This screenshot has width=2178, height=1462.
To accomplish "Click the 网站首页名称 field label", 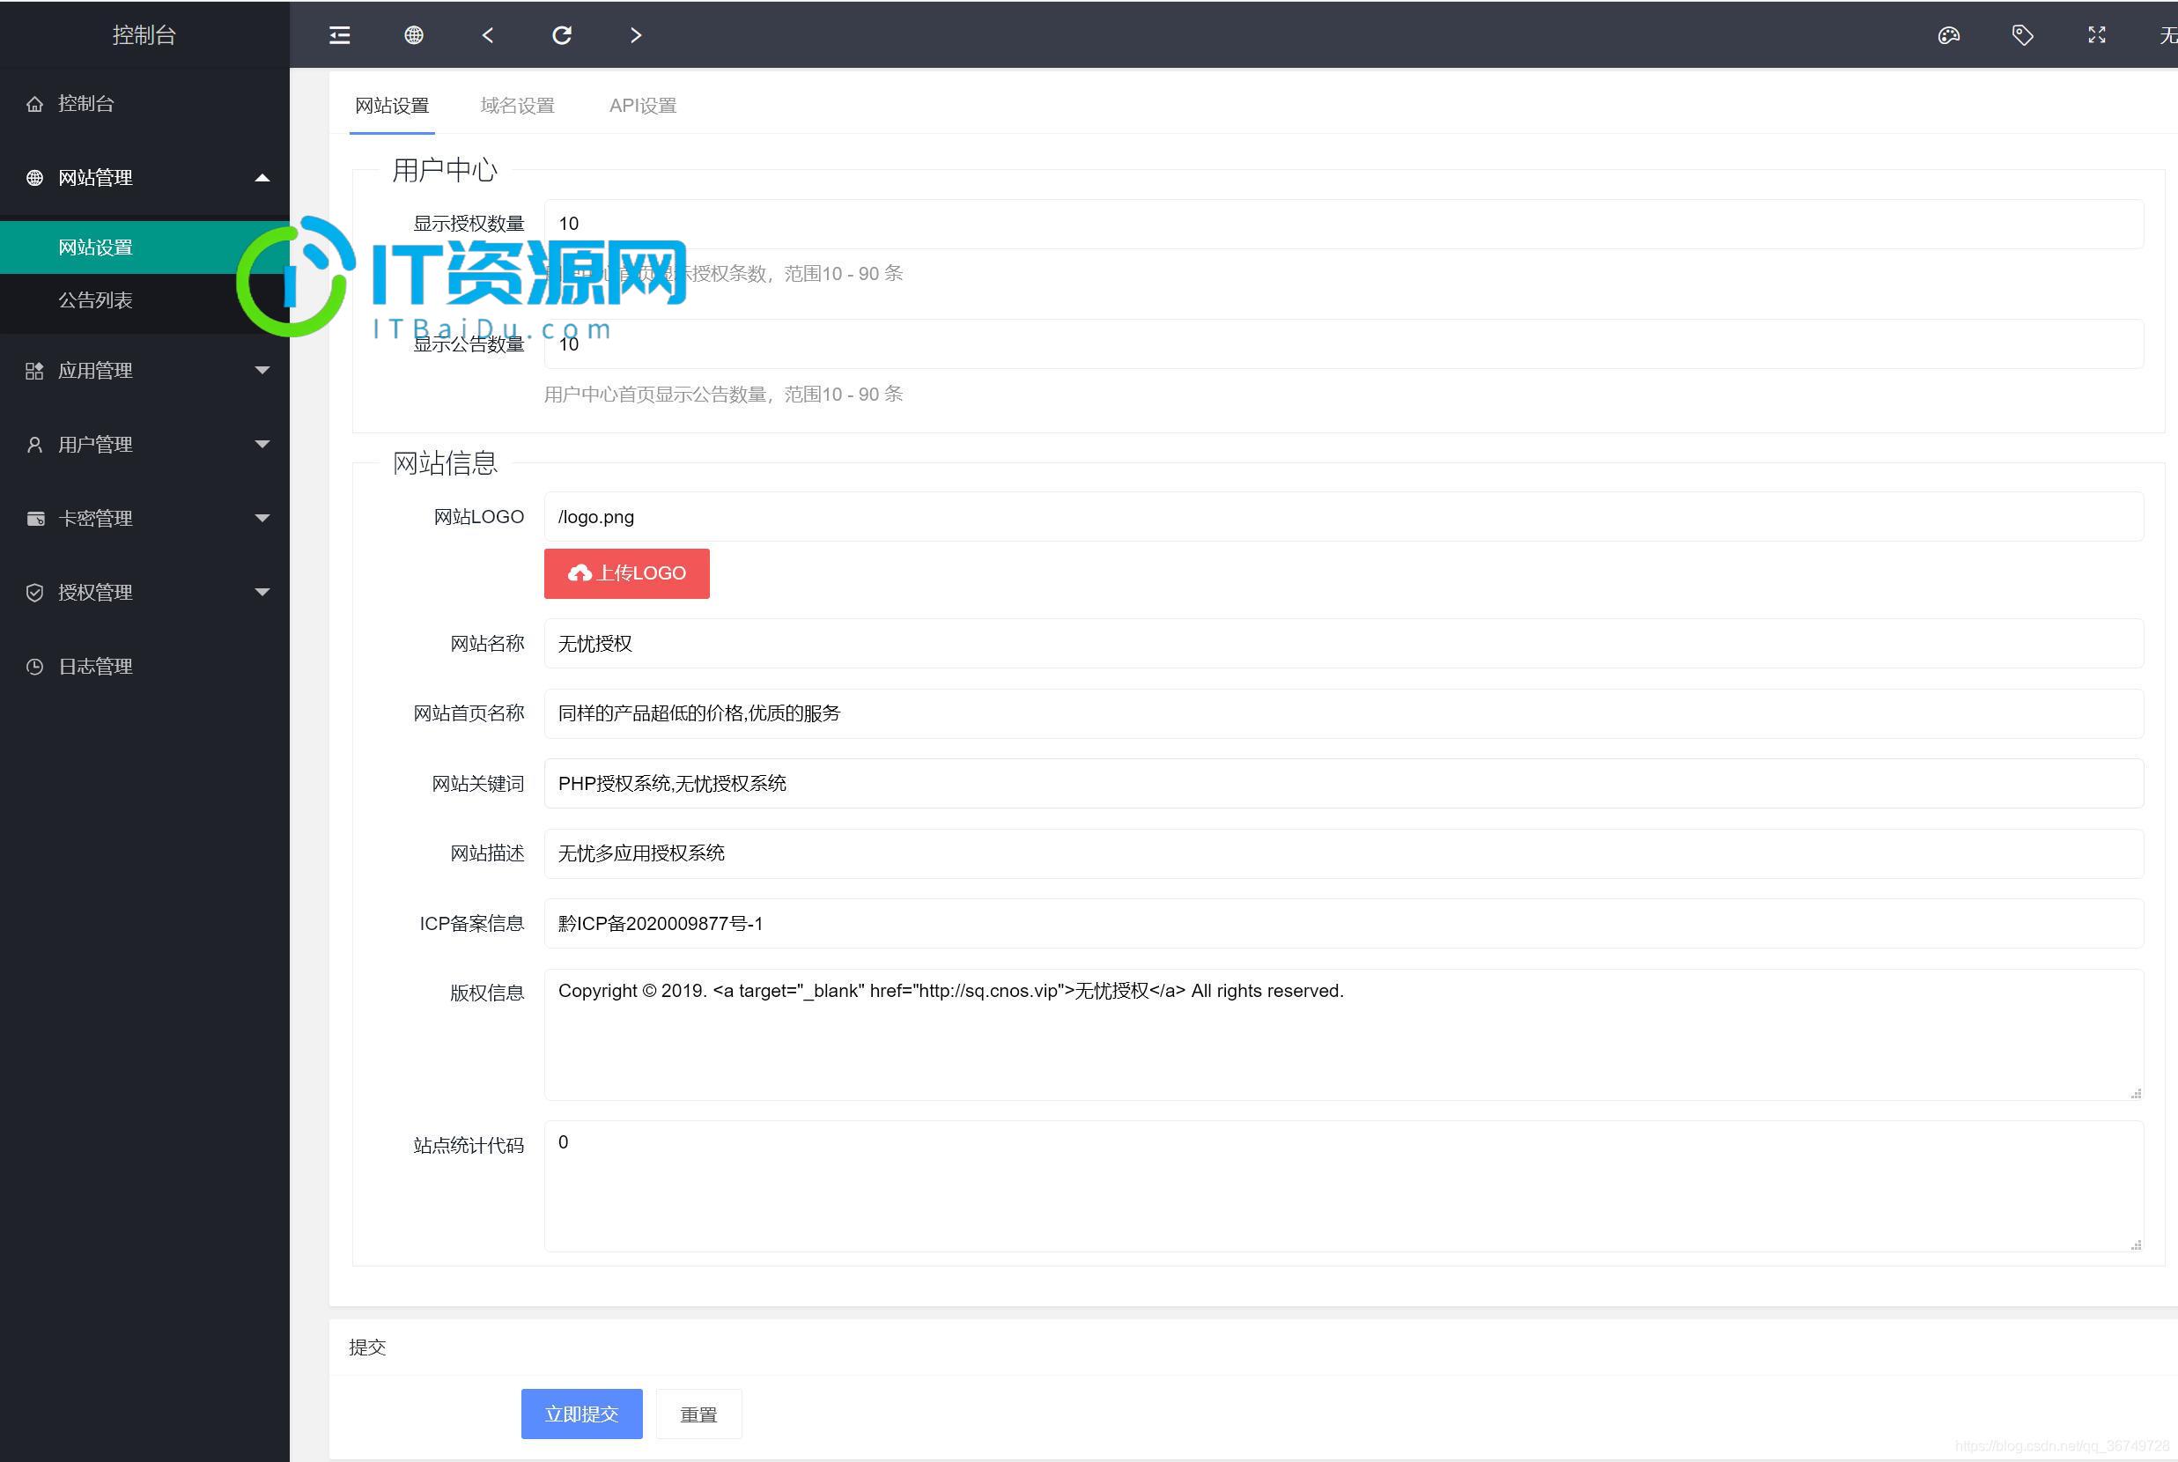I will pyautogui.click(x=469, y=713).
